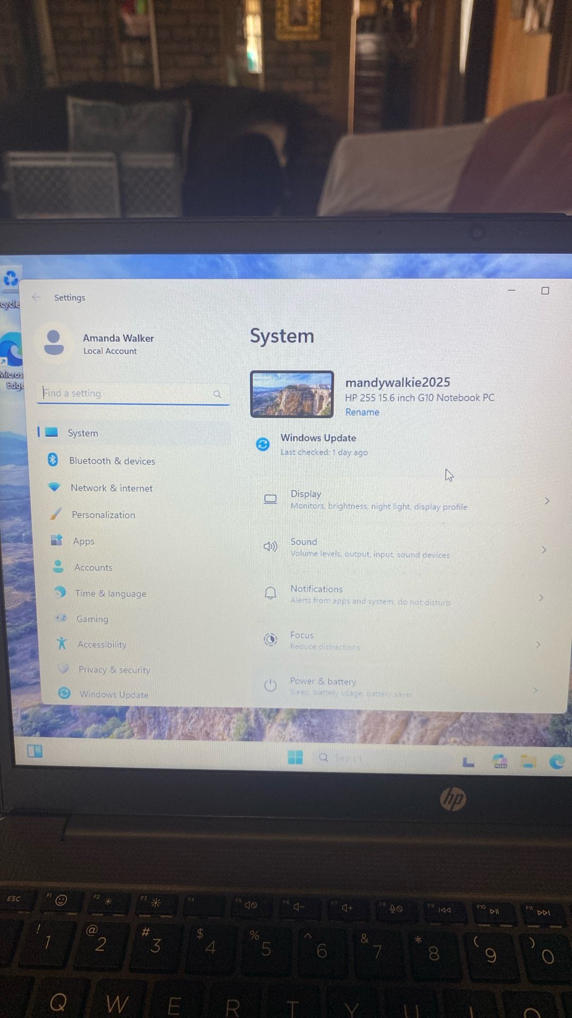Screen dimensions: 572x1018
Task: Expand the Sound settings chevron
Action: click(x=544, y=550)
